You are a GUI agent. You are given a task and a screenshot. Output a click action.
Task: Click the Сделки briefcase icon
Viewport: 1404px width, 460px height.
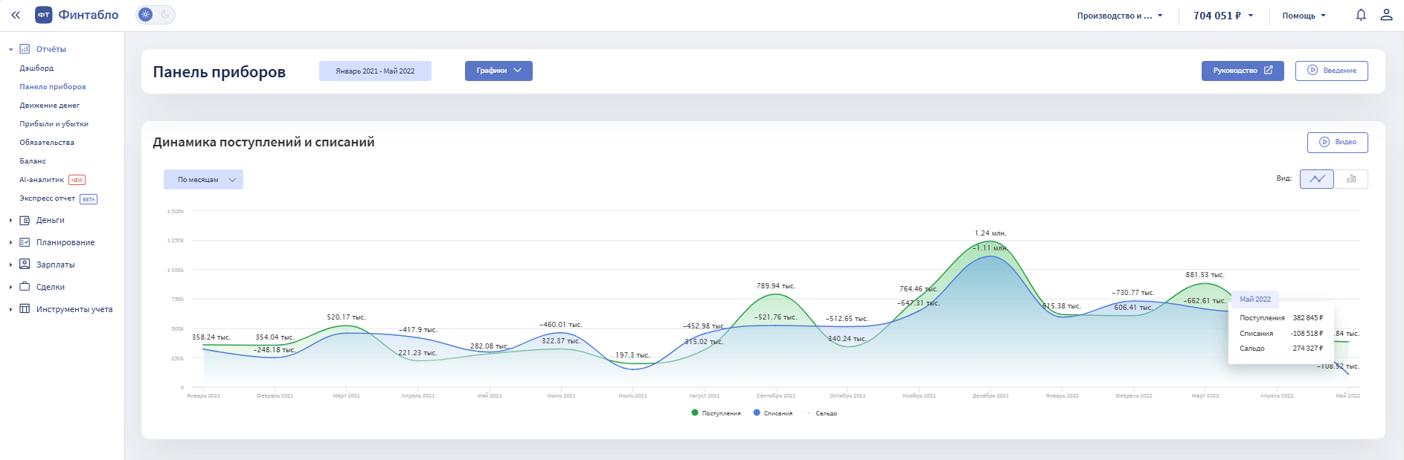25,287
